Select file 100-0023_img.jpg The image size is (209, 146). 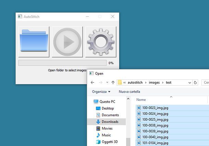click(x=172, y=108)
